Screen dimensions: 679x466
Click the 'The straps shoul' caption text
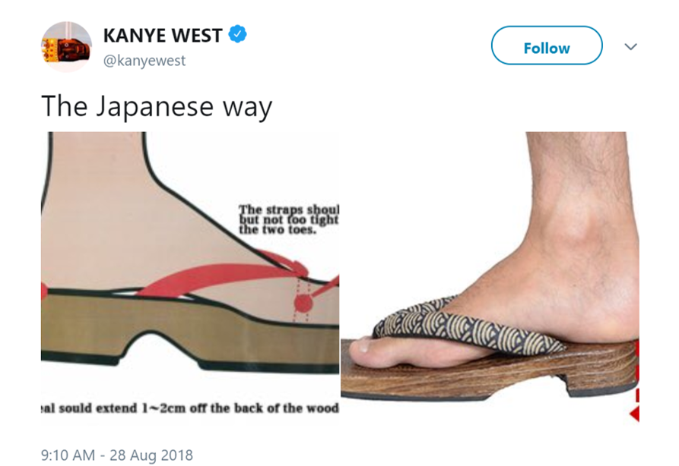(289, 209)
